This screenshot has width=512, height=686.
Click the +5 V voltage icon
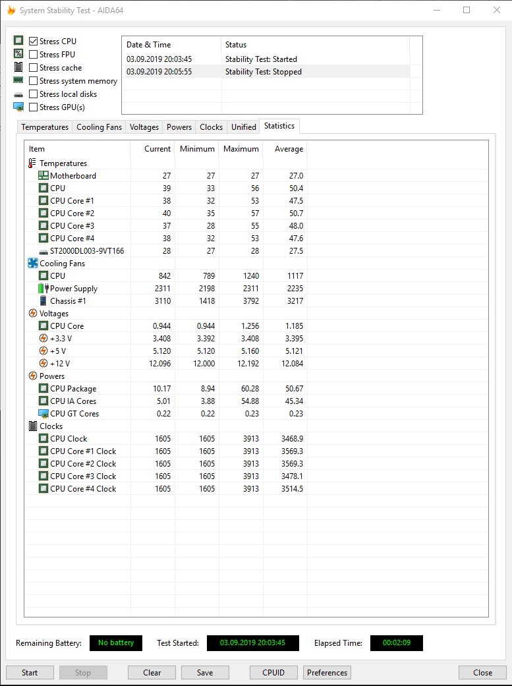(43, 351)
